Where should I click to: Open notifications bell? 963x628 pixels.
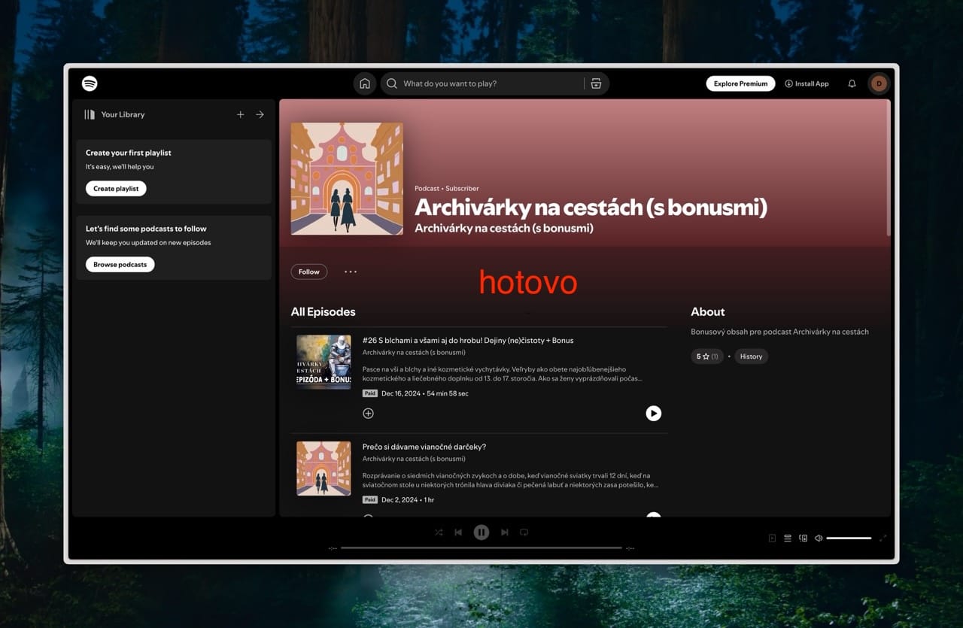point(852,83)
